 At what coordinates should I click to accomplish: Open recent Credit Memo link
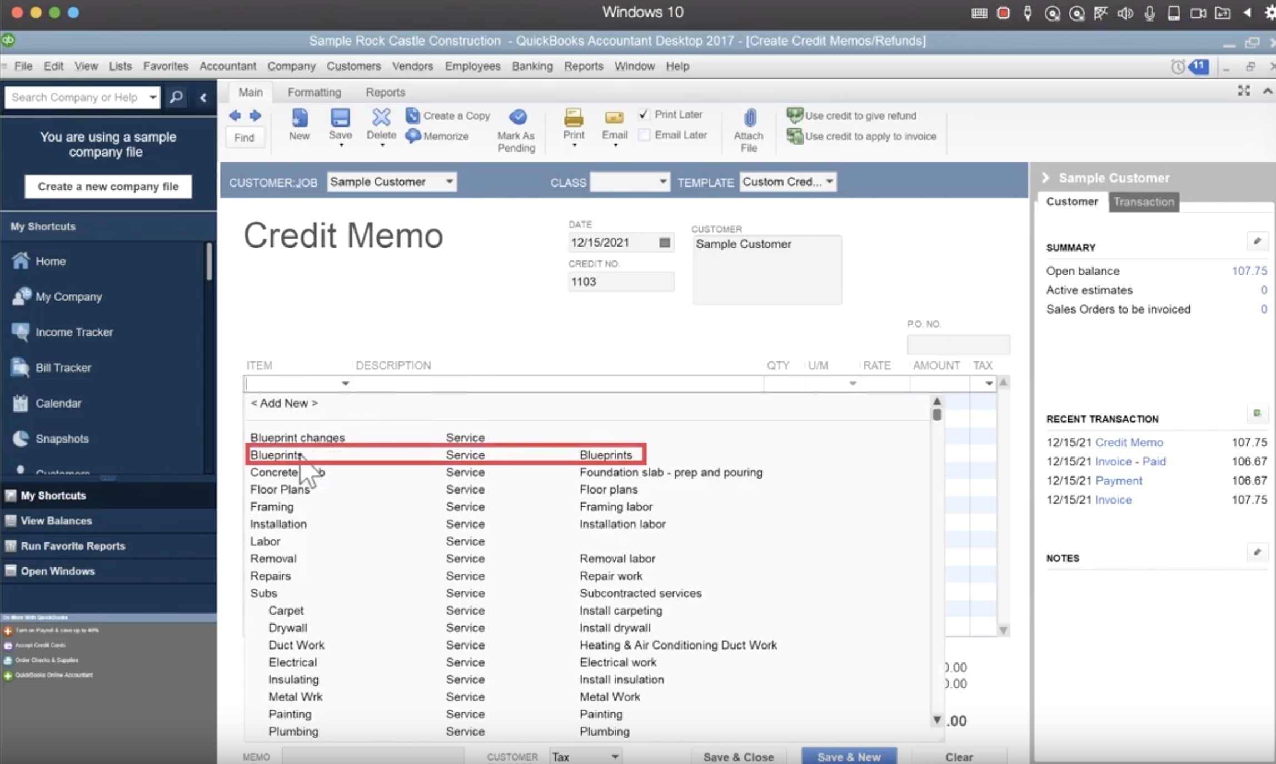point(1129,443)
